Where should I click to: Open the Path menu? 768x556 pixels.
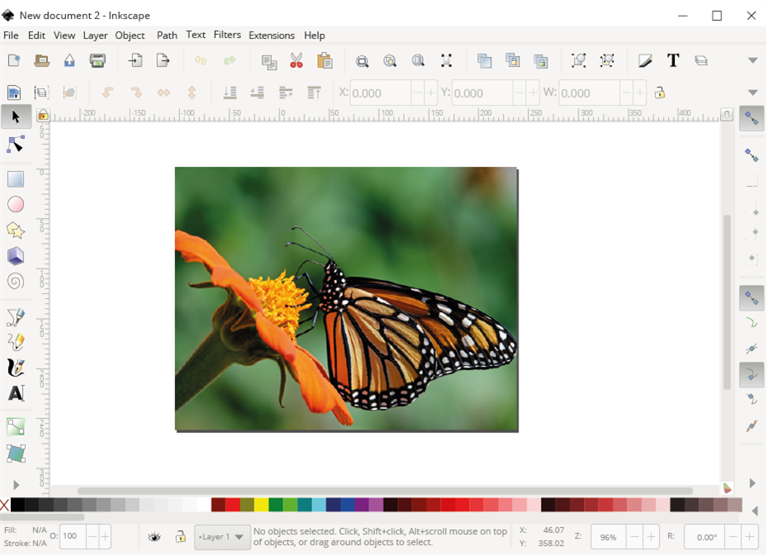coord(166,35)
